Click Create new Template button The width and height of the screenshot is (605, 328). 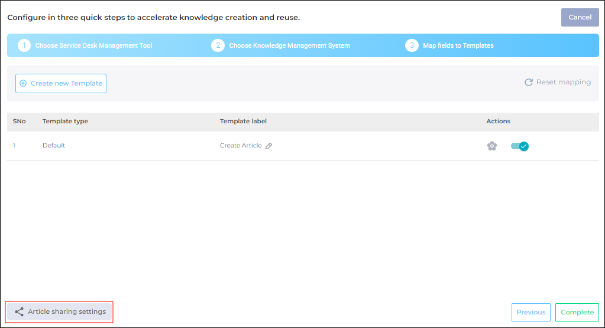click(x=61, y=84)
